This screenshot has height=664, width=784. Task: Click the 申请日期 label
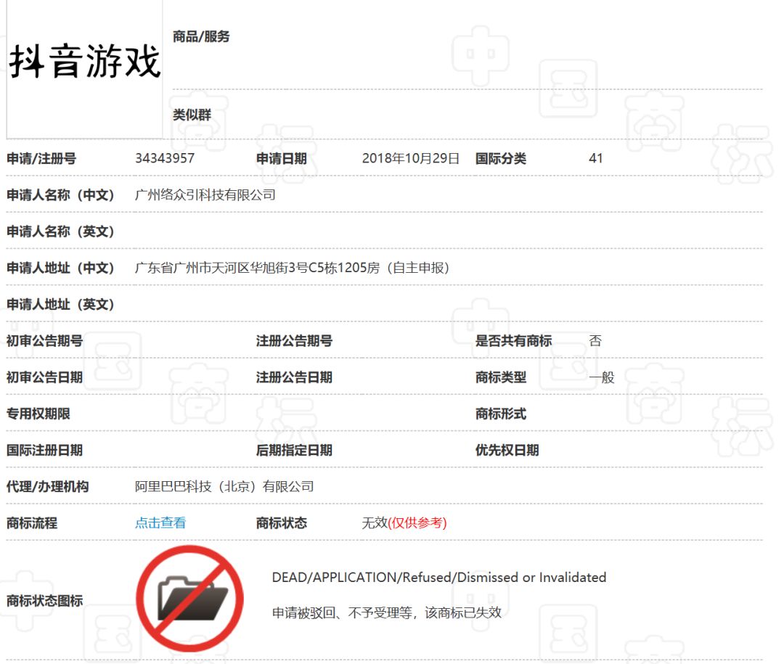281,158
